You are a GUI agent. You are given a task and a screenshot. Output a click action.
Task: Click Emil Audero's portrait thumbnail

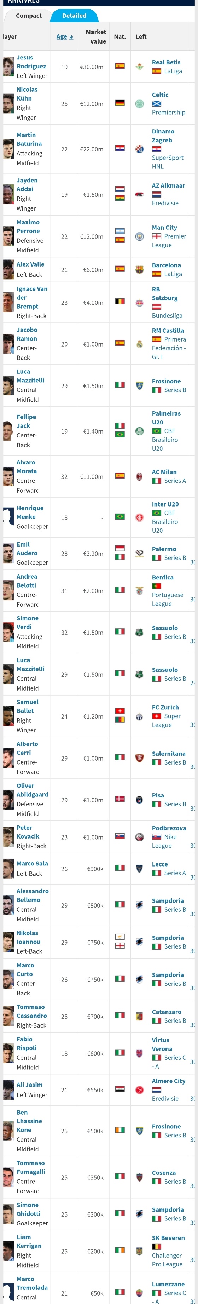coord(8,553)
